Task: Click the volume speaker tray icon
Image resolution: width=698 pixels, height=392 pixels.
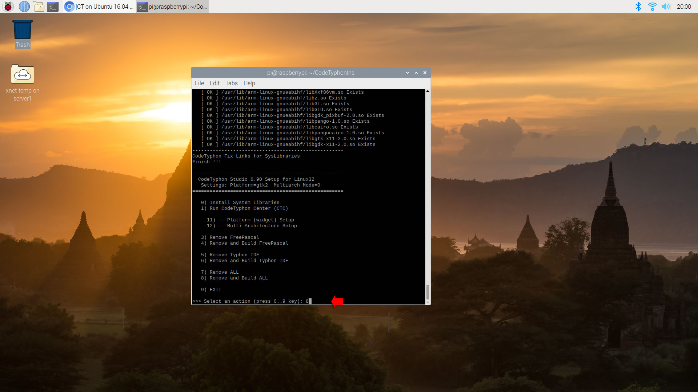Action: click(x=666, y=7)
